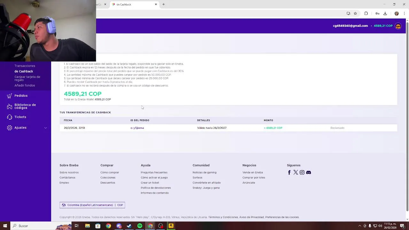This screenshot has width=409, height=230.
Task: Open Chrome downloads icon
Action: [385, 13]
